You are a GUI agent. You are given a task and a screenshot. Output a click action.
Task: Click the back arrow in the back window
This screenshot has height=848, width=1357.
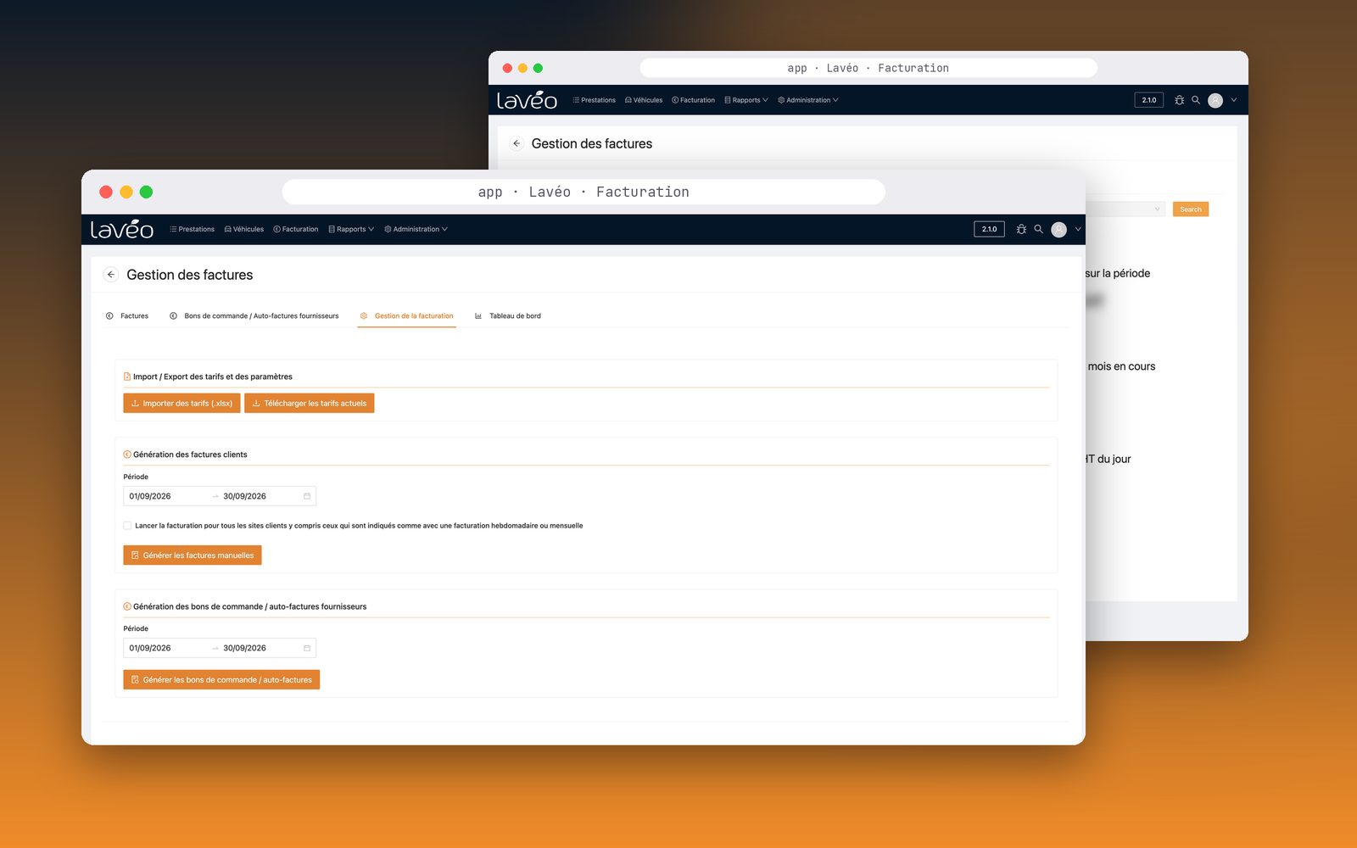pos(517,143)
